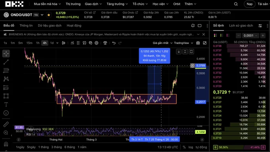Open the 0,0001 price precision dropdown

[x=250, y=36]
